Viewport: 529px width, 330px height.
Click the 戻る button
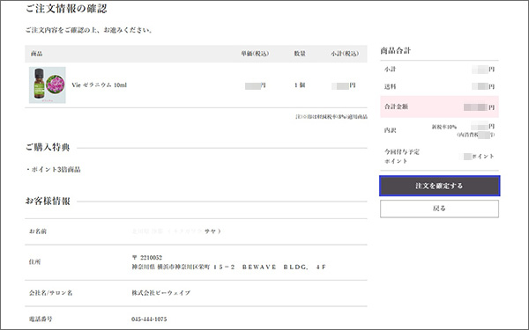coord(439,209)
